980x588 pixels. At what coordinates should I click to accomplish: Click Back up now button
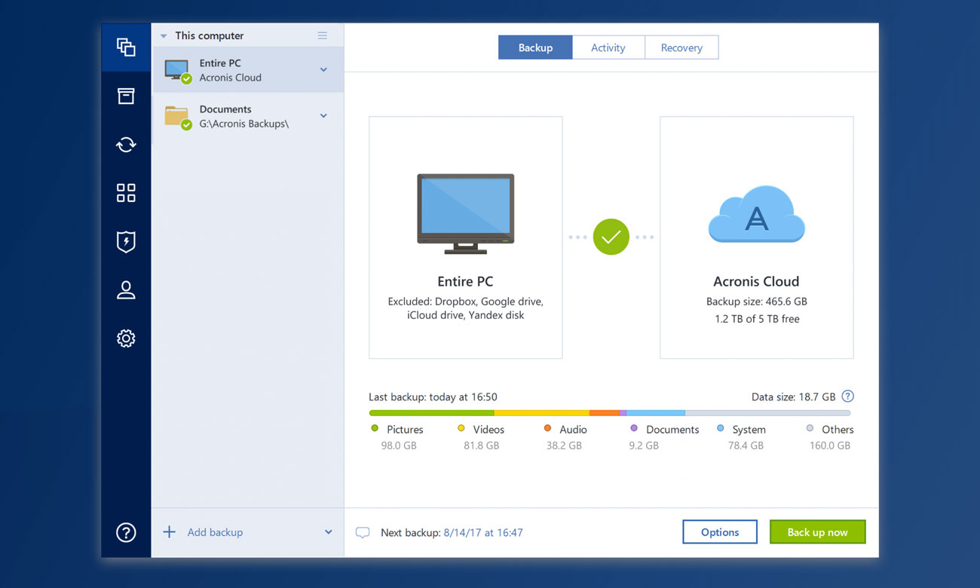817,532
